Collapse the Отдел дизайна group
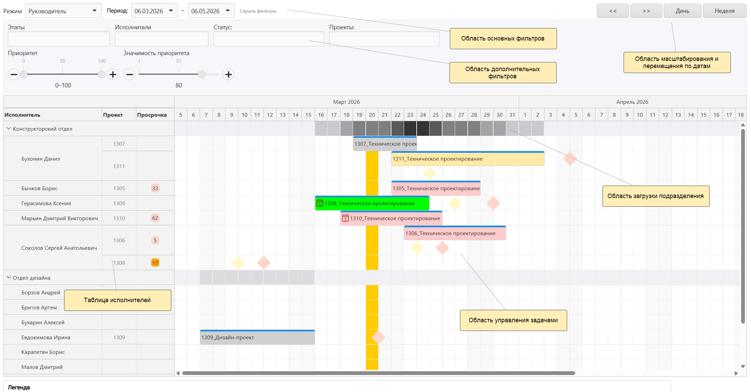Viewport: 751px width, 392px height. click(x=9, y=278)
